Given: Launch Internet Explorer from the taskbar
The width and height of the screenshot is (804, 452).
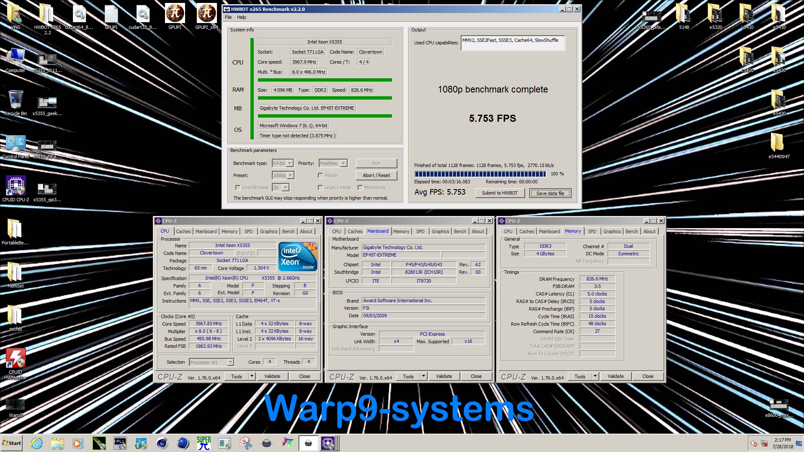Looking at the screenshot, I should pos(36,443).
